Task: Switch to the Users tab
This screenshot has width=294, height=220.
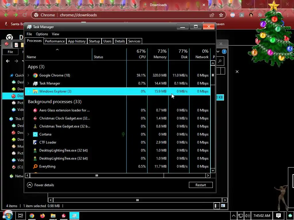Action: coord(107,41)
